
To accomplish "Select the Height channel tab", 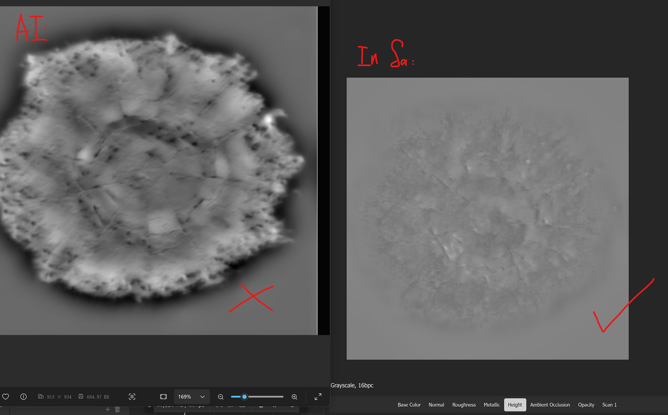I will pos(515,405).
